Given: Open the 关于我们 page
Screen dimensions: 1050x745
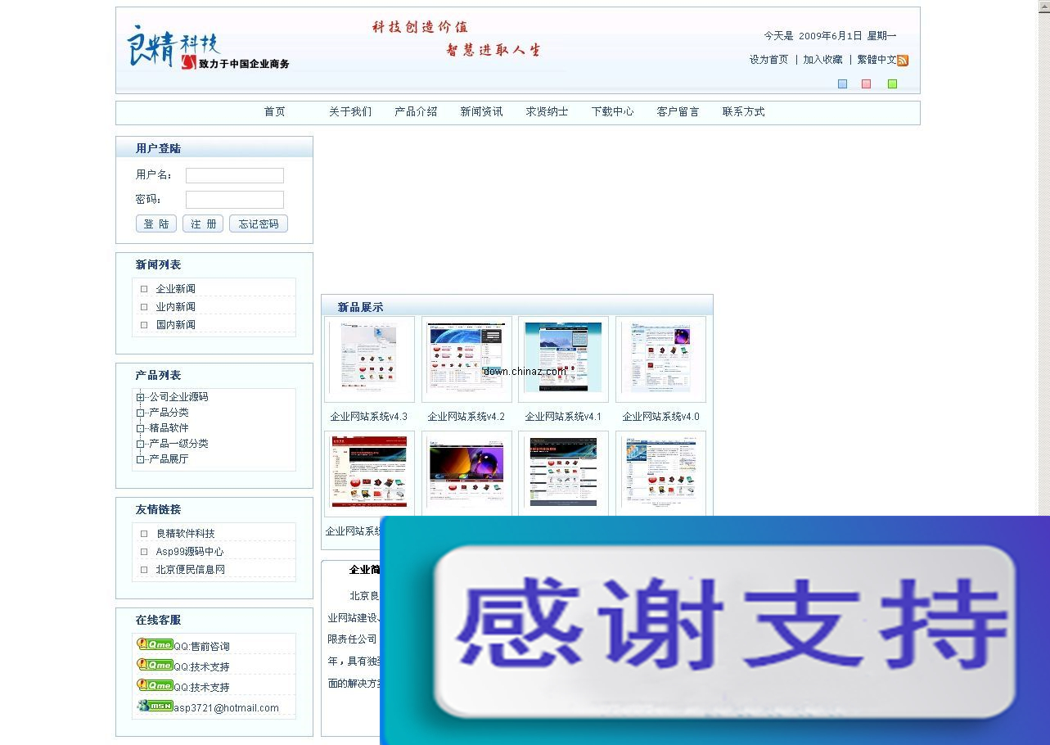Looking at the screenshot, I should point(350,112).
